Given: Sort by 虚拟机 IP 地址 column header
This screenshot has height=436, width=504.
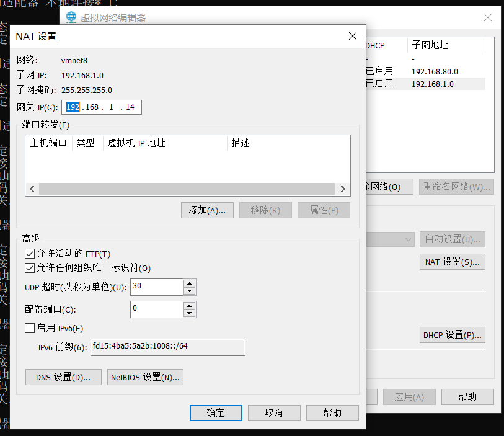Looking at the screenshot, I should coord(166,143).
